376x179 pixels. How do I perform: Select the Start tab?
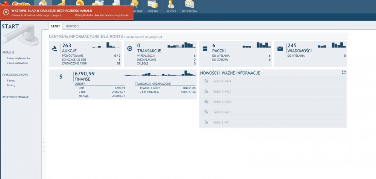coord(55,26)
